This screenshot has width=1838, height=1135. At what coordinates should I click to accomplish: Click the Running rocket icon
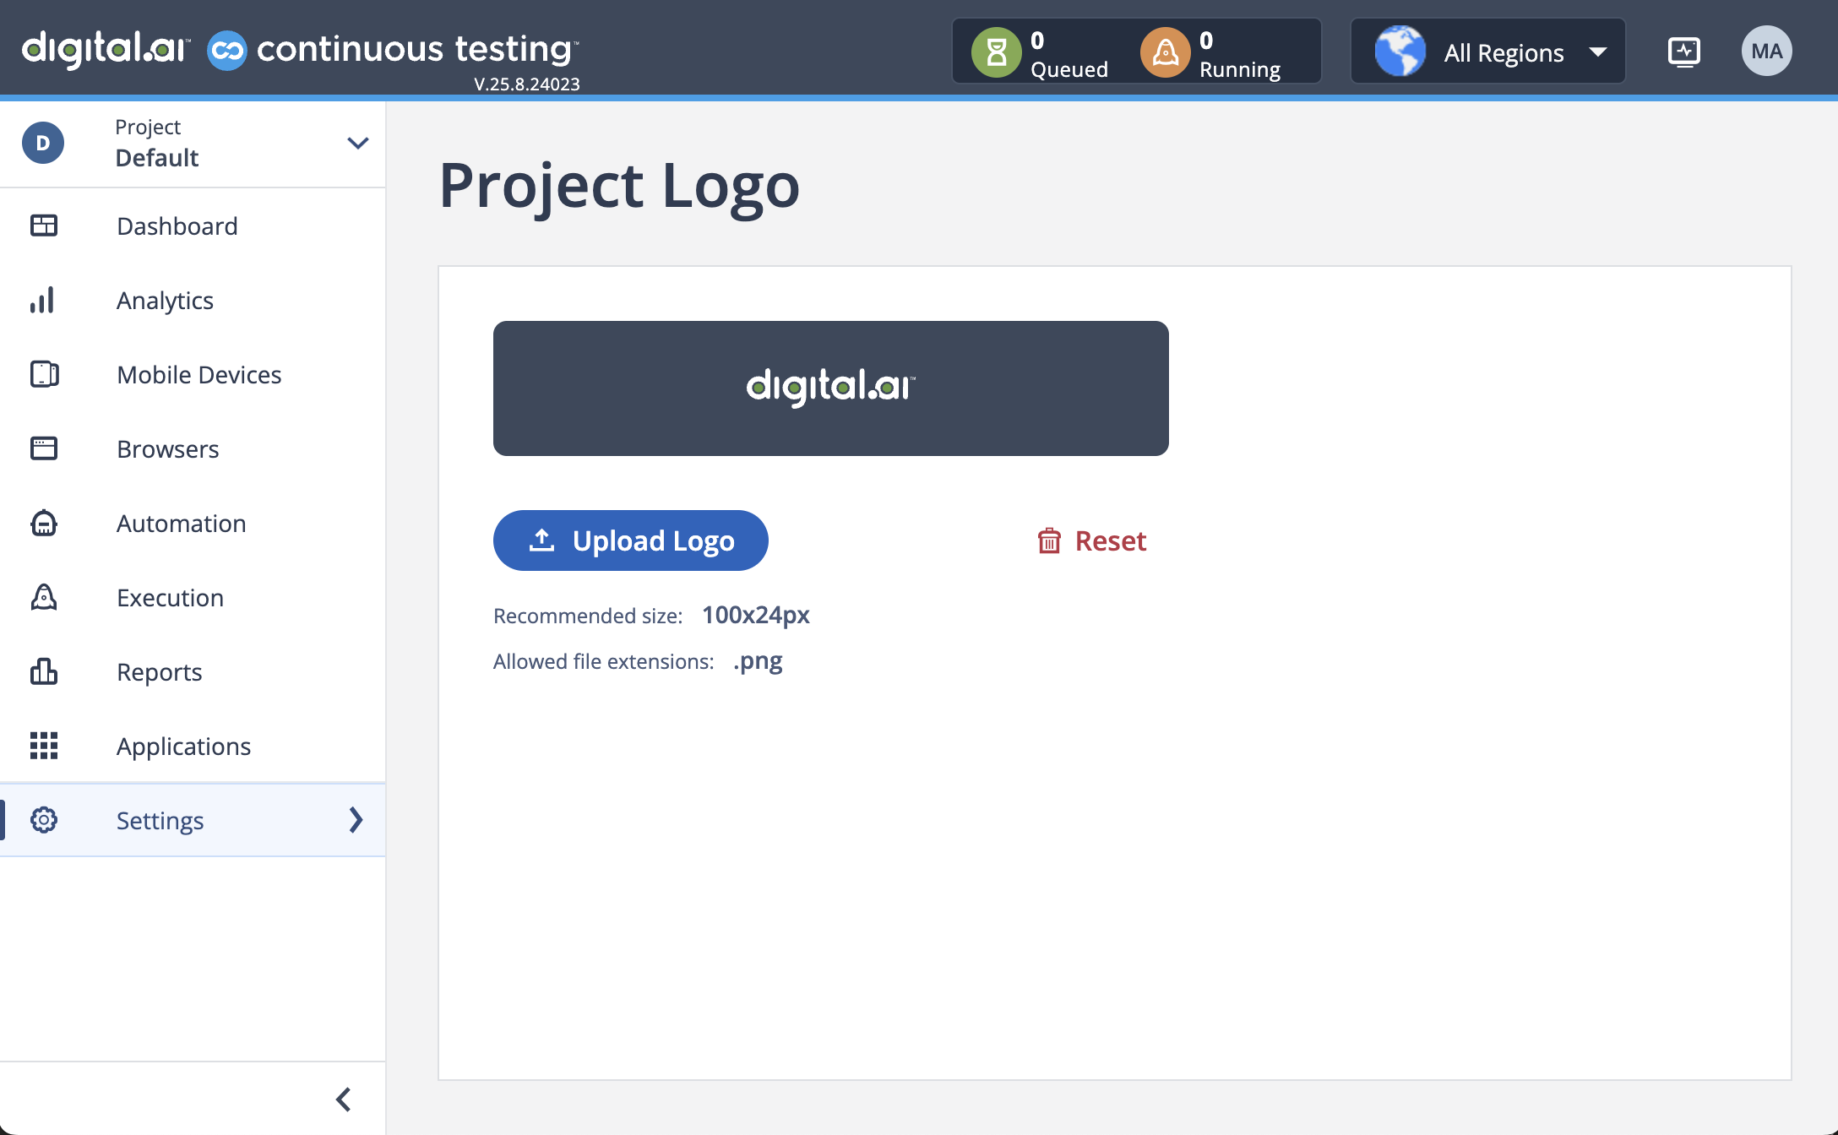1166,52
